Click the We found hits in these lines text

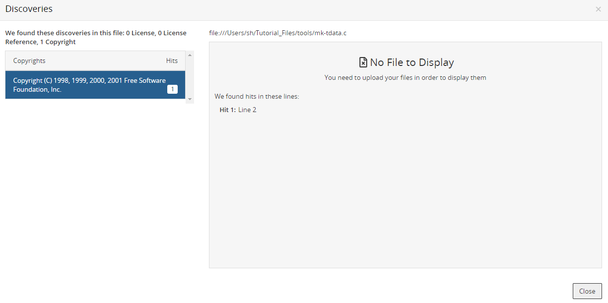(x=256, y=96)
